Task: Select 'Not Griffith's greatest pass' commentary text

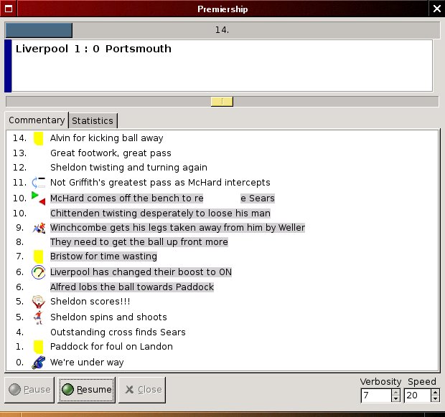Action: (160, 183)
